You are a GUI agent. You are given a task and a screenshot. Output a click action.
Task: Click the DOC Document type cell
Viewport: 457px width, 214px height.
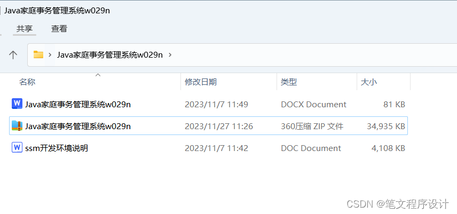click(x=311, y=148)
